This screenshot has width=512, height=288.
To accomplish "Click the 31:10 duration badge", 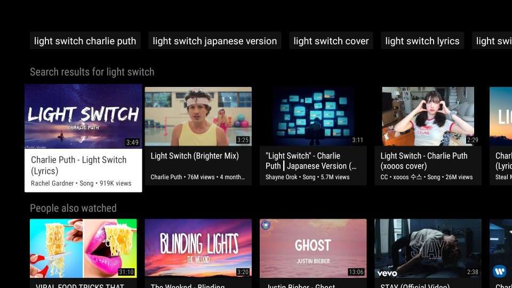I will coord(126,272).
